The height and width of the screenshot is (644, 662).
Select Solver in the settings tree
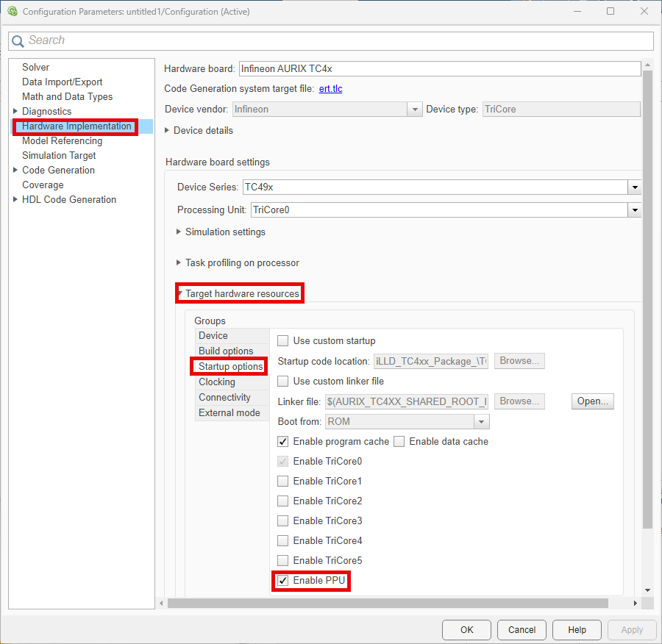click(x=35, y=67)
